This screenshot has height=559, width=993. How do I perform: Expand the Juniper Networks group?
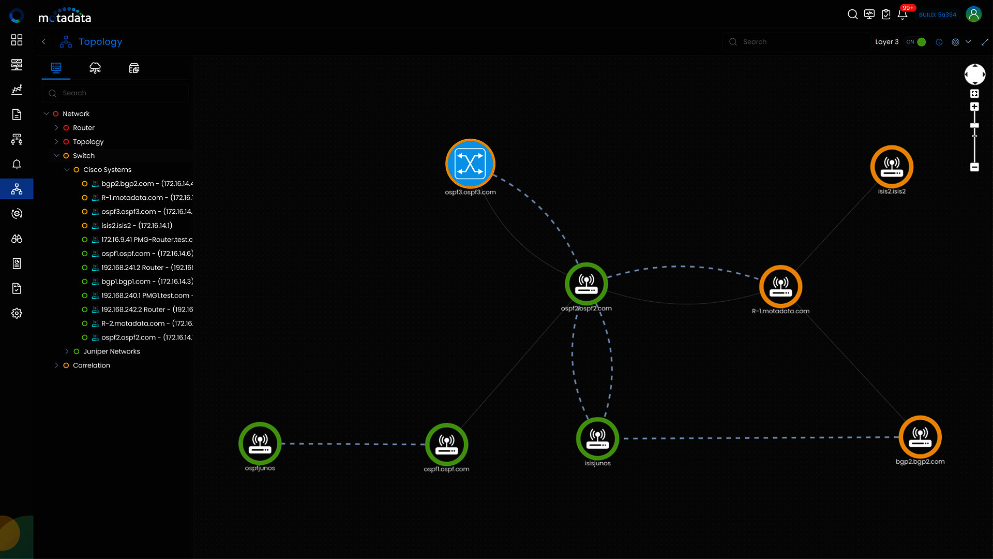(x=67, y=351)
